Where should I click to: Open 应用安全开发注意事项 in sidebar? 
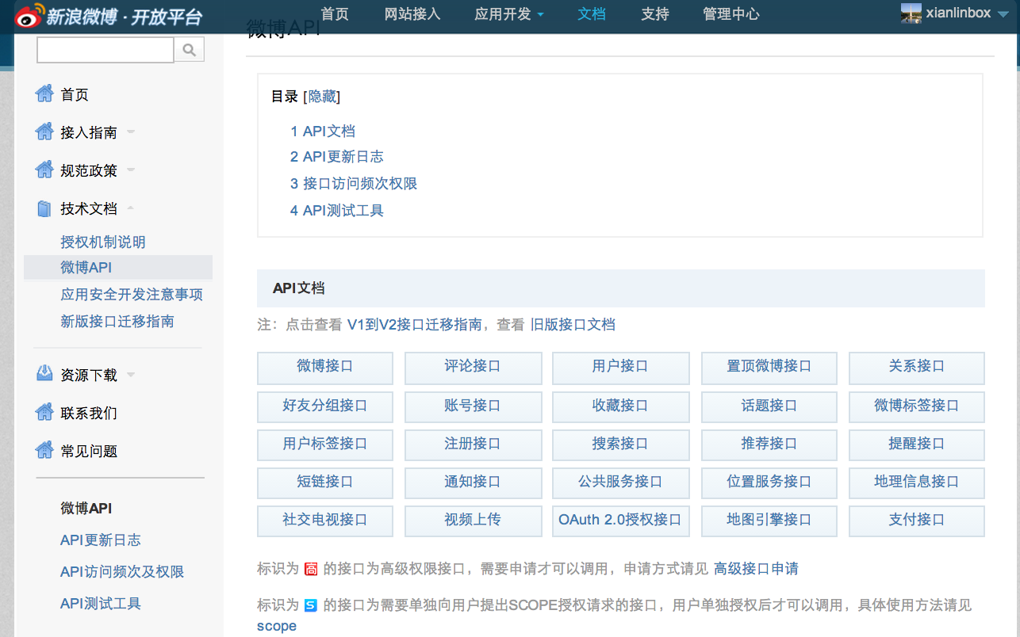tap(132, 295)
